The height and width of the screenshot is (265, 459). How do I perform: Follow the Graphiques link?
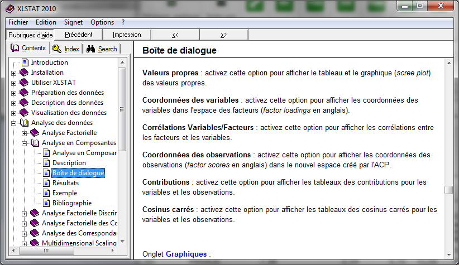coord(186,254)
